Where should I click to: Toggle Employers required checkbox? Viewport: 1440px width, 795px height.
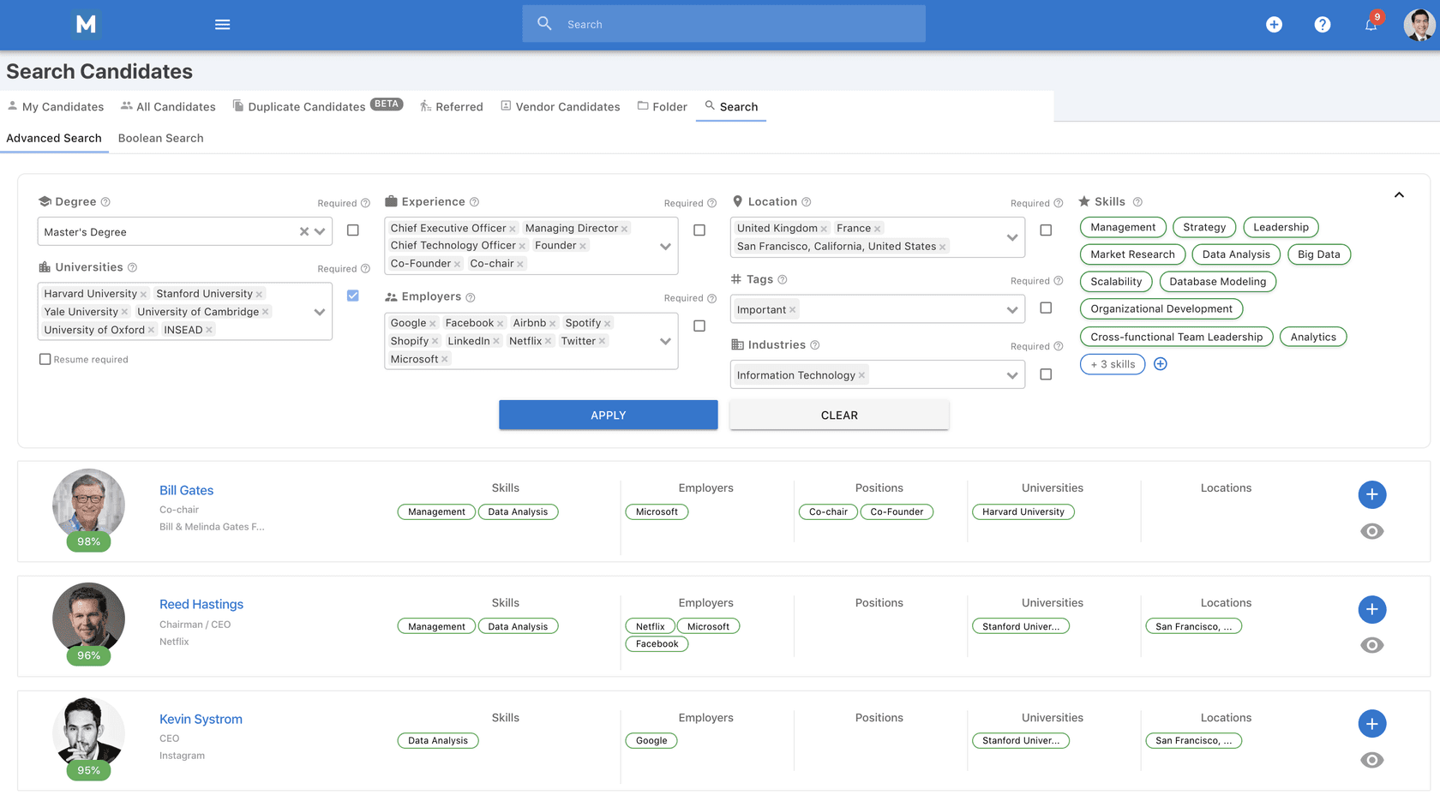[699, 326]
